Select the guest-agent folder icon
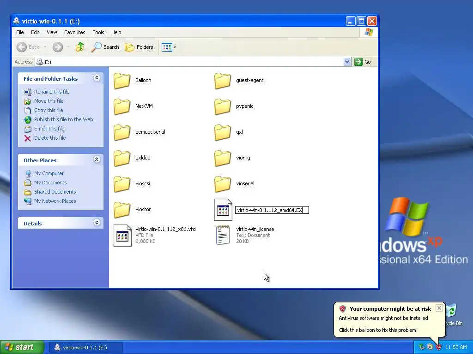 coord(223,81)
